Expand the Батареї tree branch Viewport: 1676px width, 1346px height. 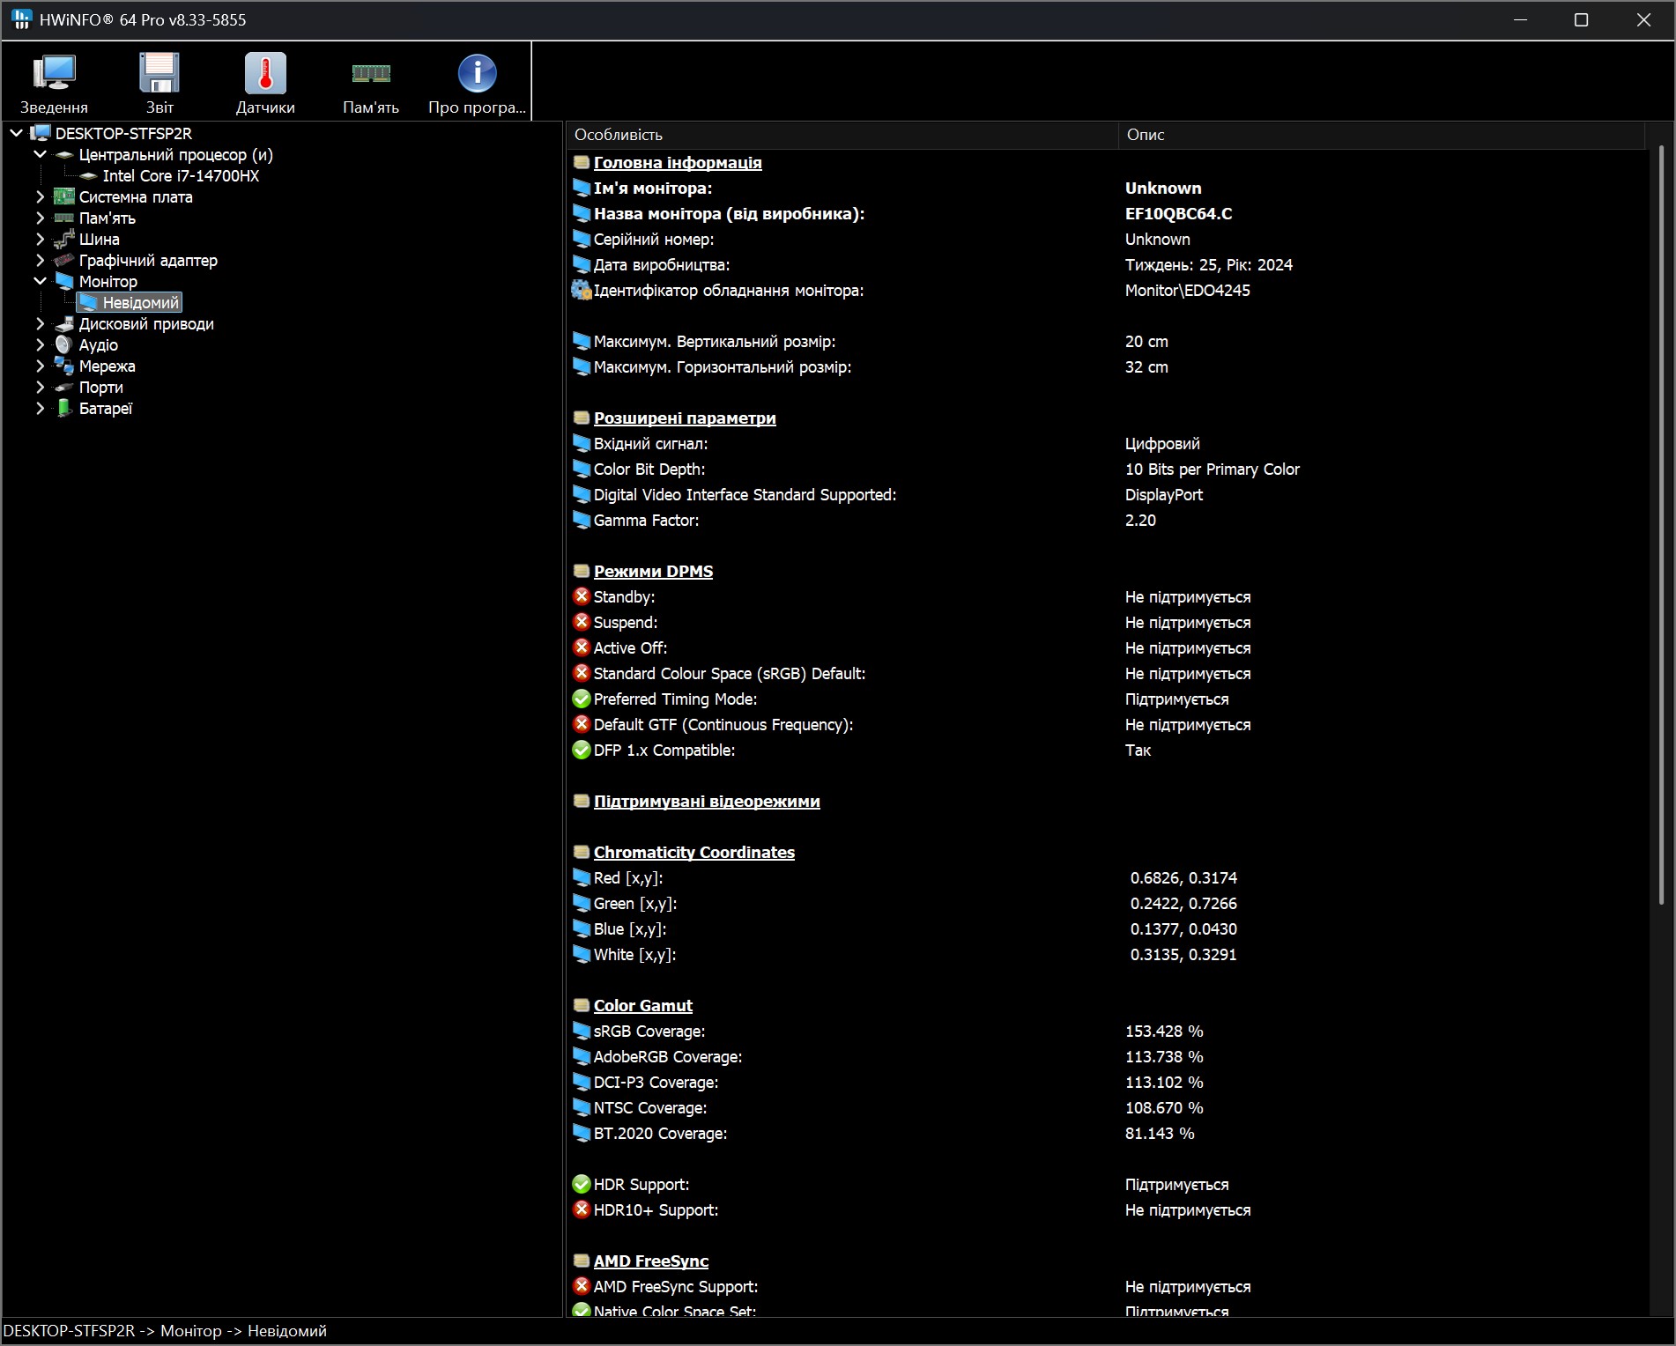click(41, 408)
